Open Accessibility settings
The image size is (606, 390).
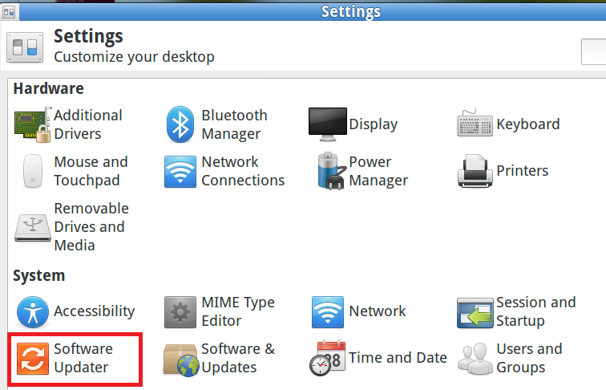[75, 311]
